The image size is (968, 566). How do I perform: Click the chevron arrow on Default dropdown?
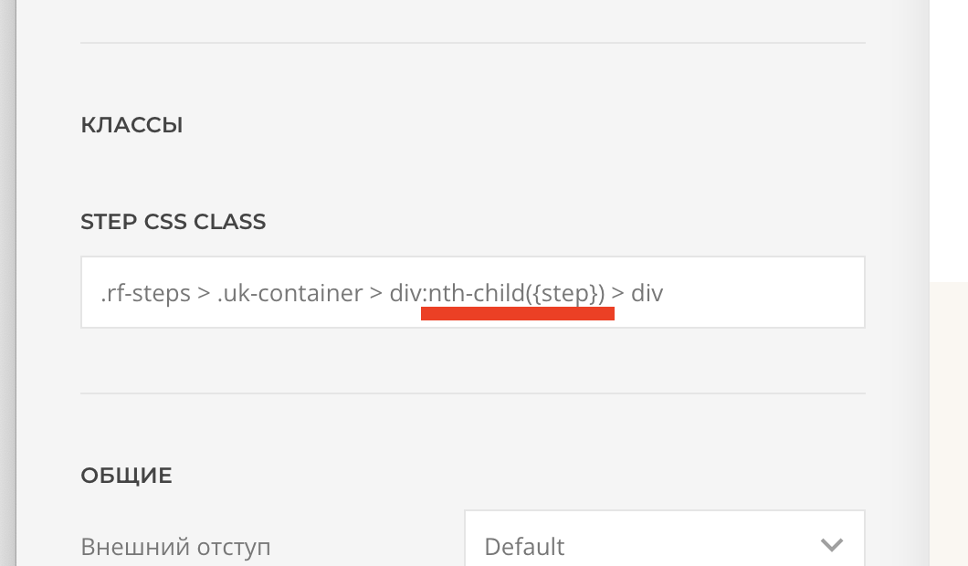pyautogui.click(x=831, y=546)
